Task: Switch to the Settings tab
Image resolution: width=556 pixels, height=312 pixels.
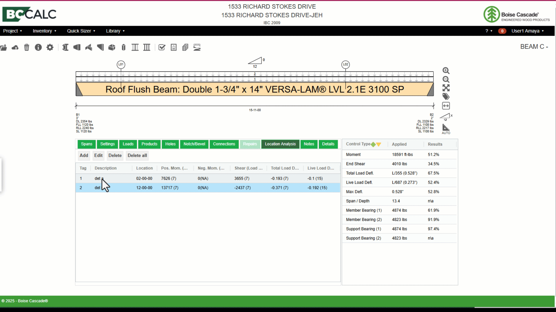Action: click(107, 144)
